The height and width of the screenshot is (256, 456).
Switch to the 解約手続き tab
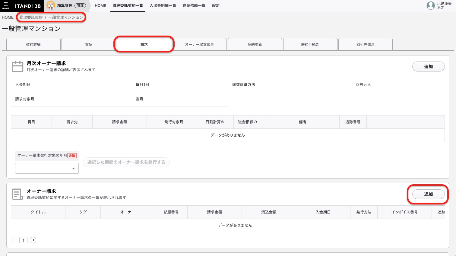tap(310, 44)
